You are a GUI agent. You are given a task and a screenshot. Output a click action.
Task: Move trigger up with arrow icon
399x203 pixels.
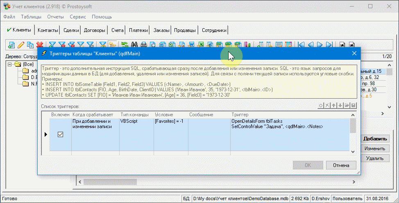pos(334,106)
